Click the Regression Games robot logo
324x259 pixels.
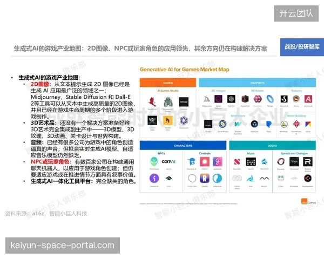[x=168, y=102]
